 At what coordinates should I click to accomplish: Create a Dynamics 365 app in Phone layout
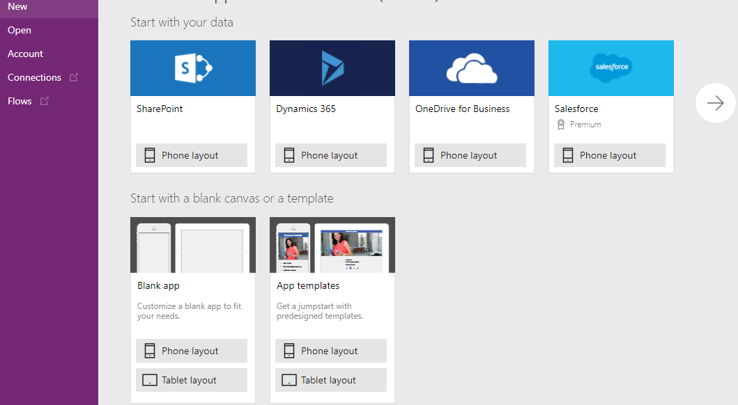click(330, 155)
